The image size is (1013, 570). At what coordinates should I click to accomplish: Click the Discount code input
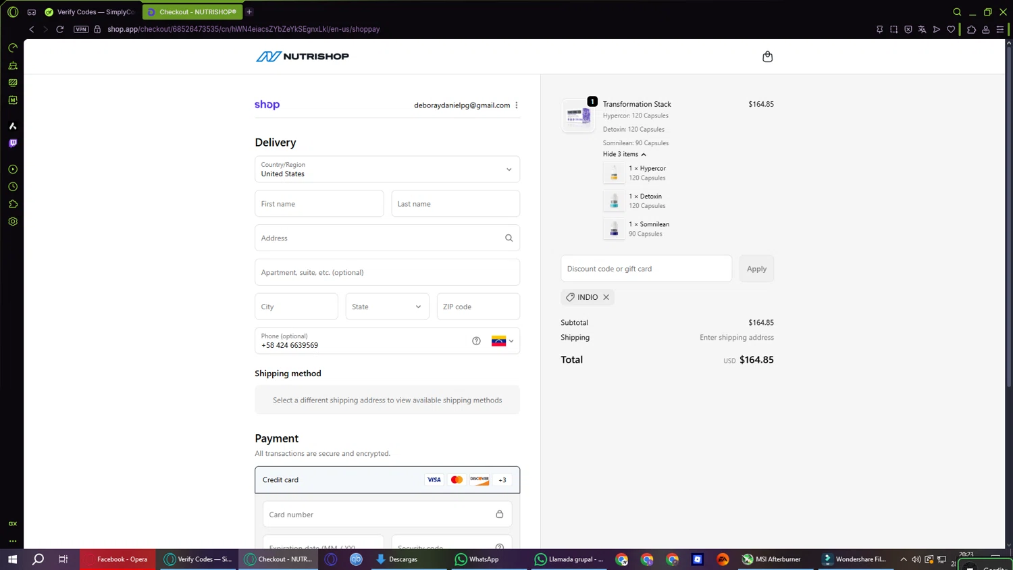click(x=646, y=269)
